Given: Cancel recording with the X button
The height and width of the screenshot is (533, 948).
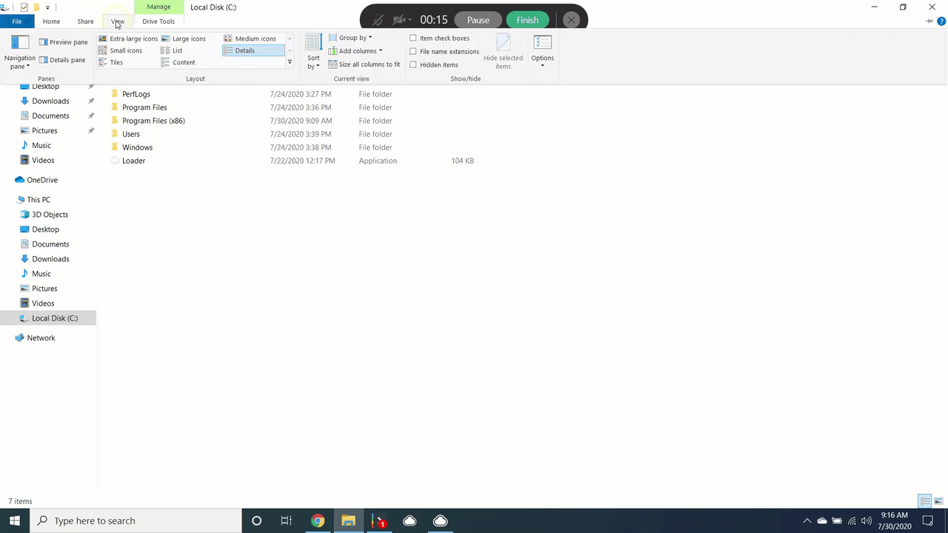Looking at the screenshot, I should (x=571, y=20).
